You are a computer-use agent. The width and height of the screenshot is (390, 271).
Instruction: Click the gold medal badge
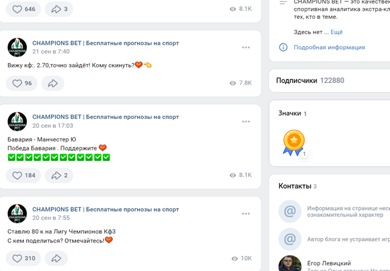(293, 142)
